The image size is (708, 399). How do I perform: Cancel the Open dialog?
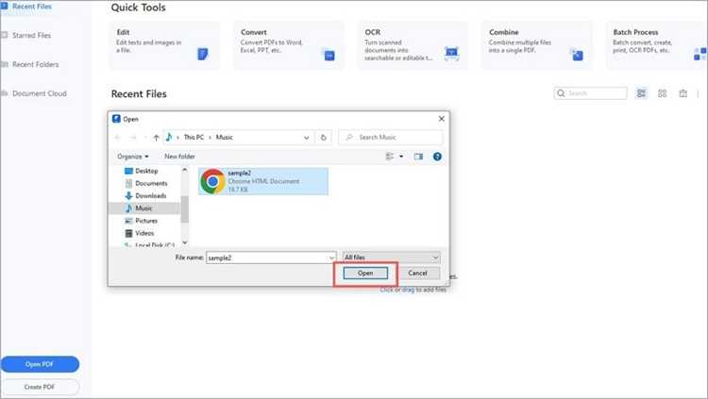pyautogui.click(x=417, y=273)
